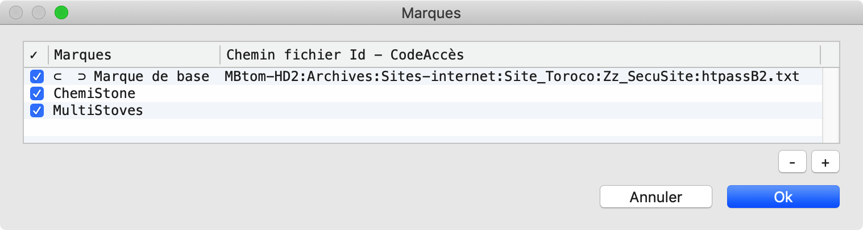The width and height of the screenshot is (863, 230).
Task: Confirm with the Ok button
Action: [x=783, y=197]
